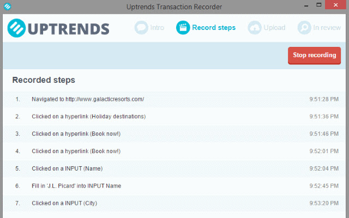
Task: Click the Stop recording button
Action: [x=314, y=56]
